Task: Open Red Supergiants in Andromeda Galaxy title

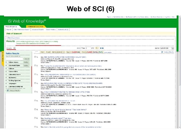Action: tap(65, 57)
